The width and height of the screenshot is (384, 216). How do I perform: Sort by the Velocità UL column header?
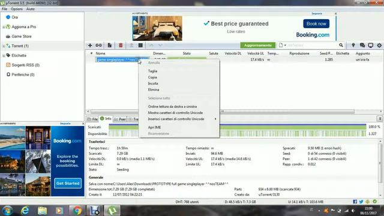coord(256,53)
